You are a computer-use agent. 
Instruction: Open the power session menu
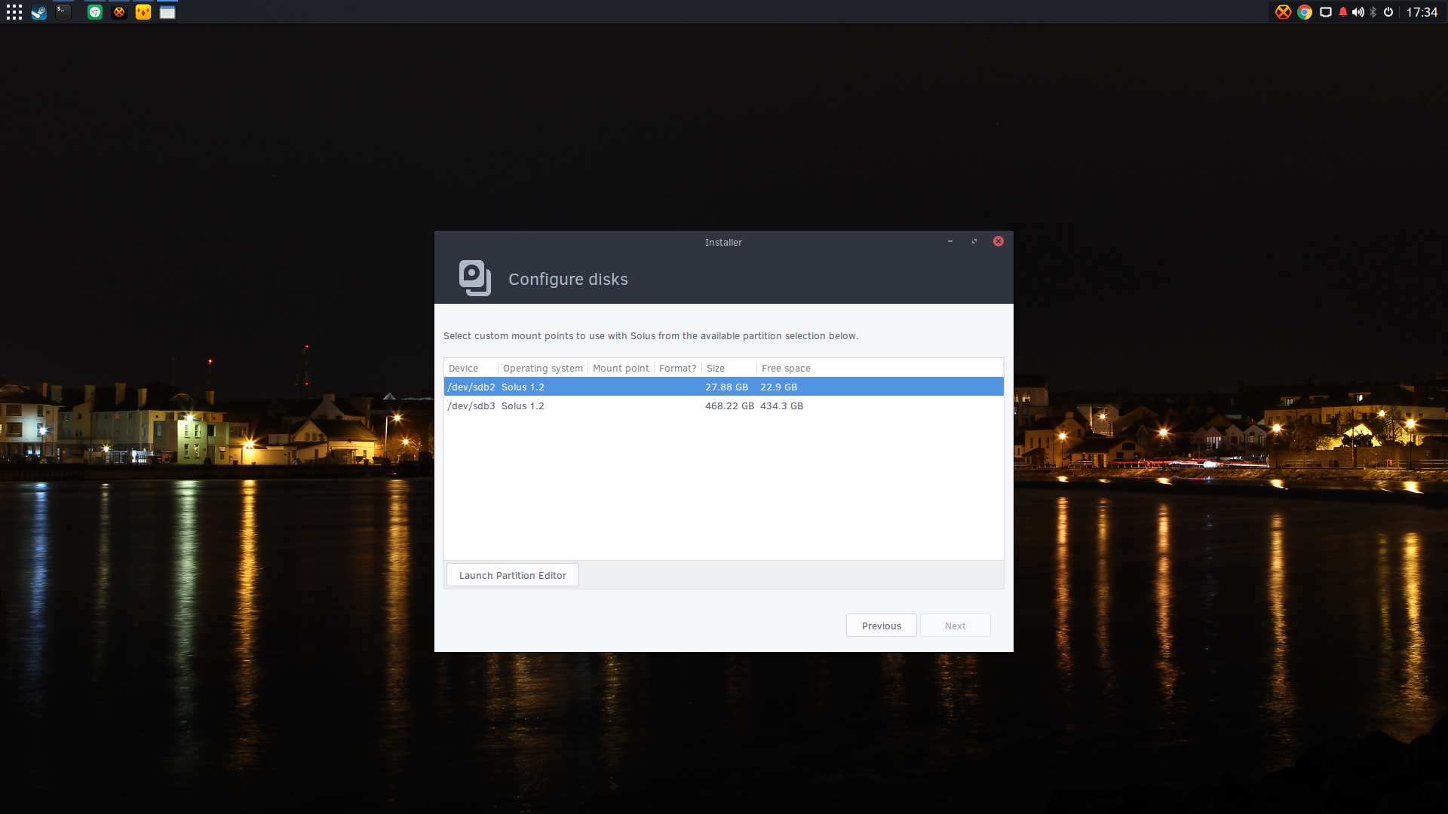point(1388,12)
